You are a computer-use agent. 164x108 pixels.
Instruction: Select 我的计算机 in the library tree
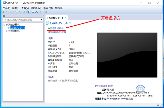pos(14,25)
